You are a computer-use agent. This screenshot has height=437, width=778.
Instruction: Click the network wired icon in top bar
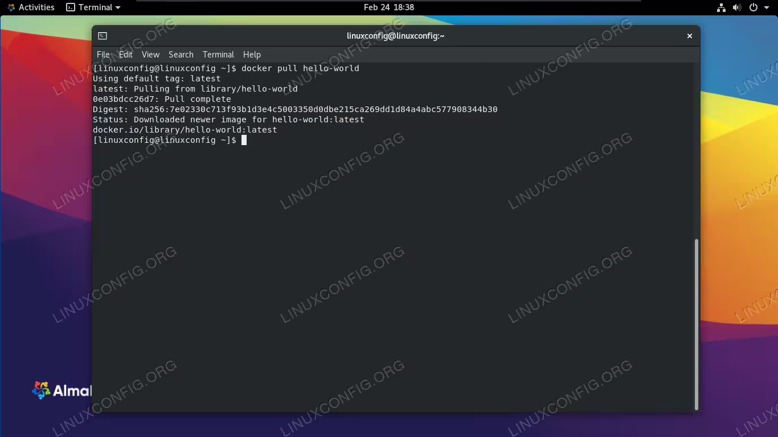(x=721, y=7)
